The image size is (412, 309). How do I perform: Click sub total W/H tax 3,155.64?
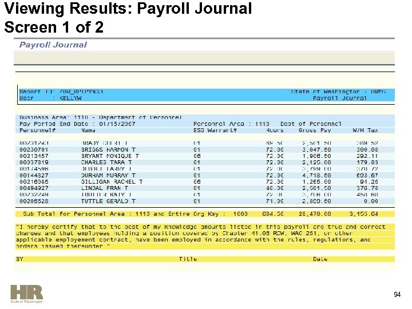[x=363, y=214]
